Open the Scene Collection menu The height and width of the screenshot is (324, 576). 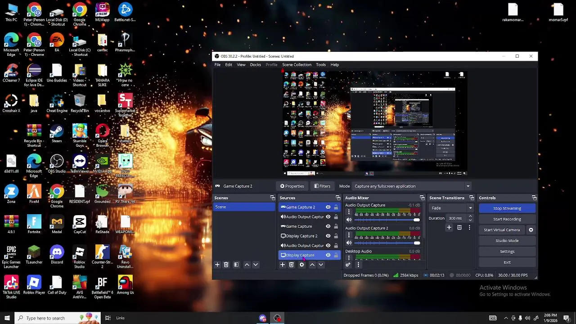pos(297,65)
